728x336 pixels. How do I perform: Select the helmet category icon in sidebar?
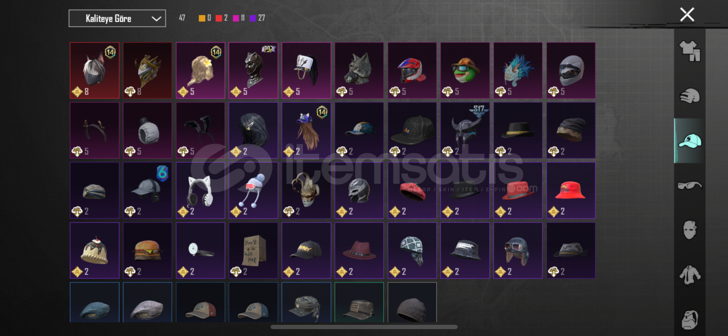click(690, 96)
